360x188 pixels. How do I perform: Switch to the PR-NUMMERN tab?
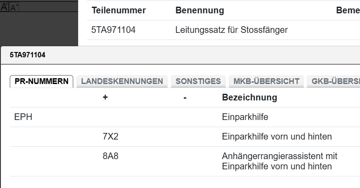pyautogui.click(x=41, y=81)
